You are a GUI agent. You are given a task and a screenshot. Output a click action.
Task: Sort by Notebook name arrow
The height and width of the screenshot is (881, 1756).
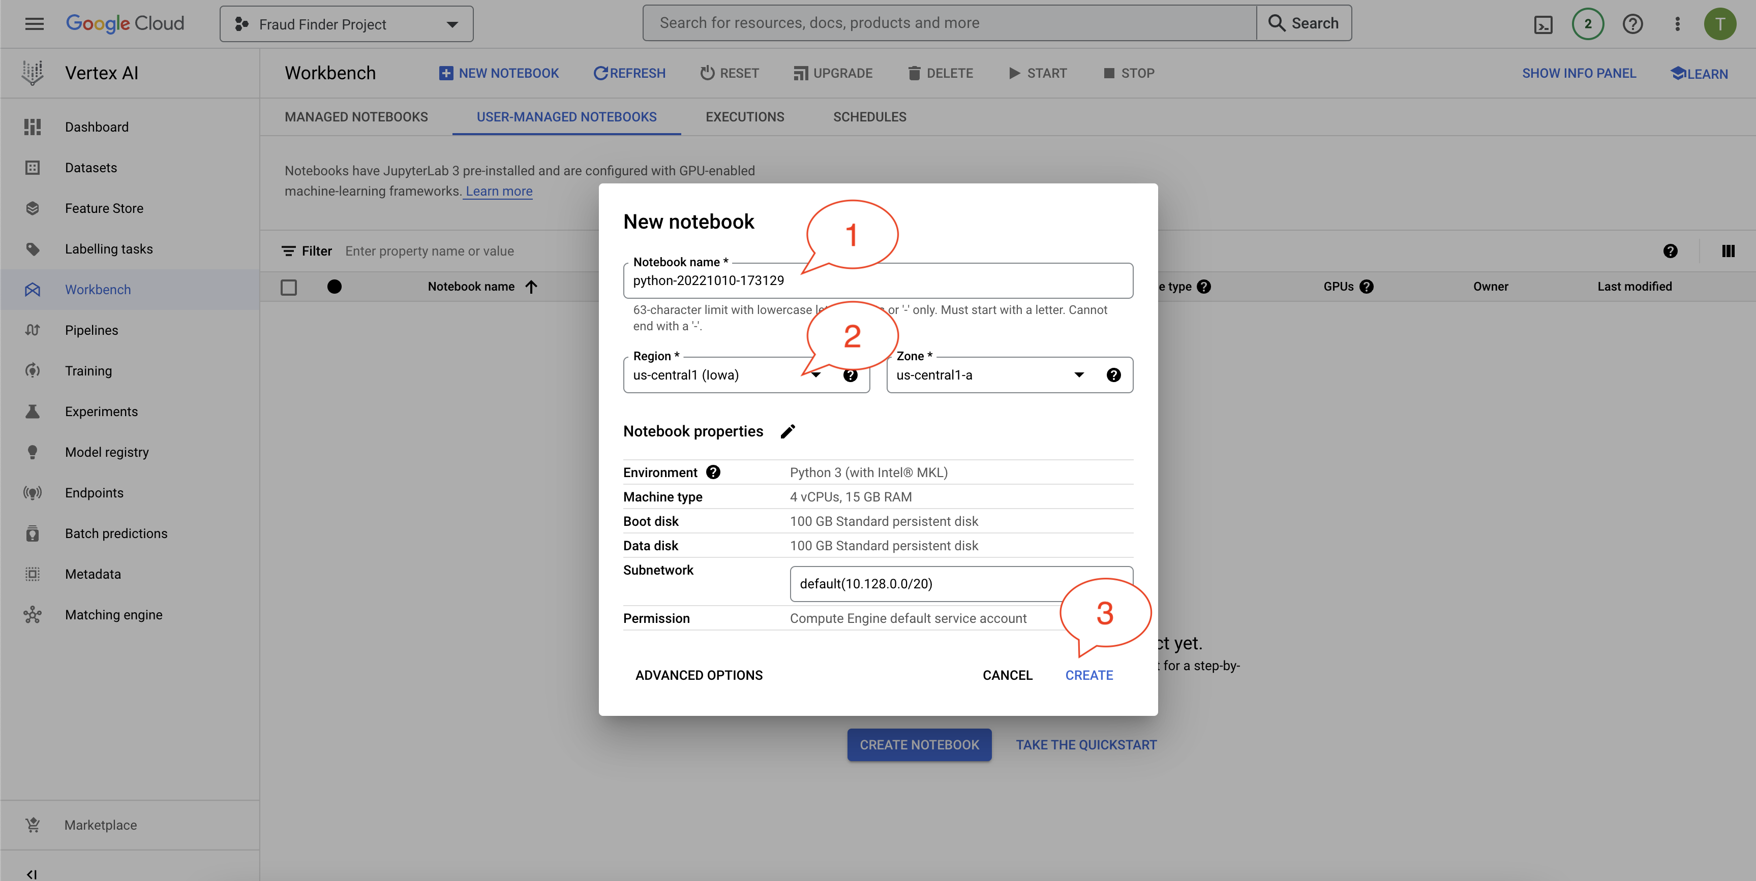pos(532,287)
